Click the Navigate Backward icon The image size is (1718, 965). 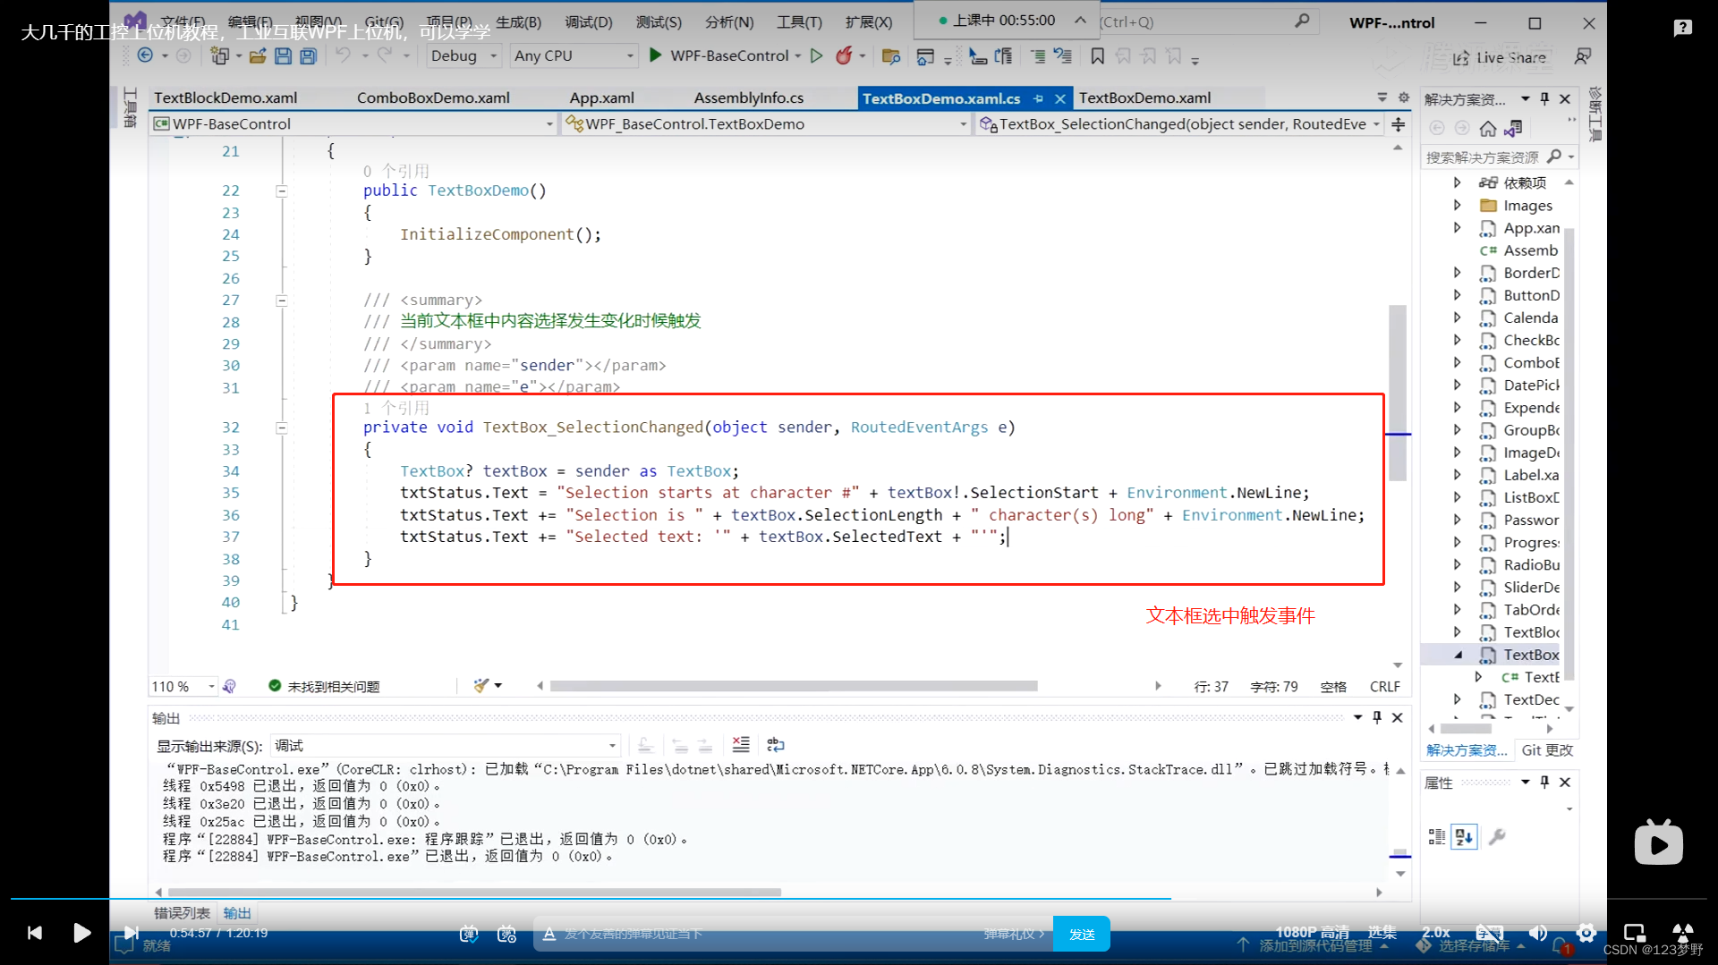point(145,55)
